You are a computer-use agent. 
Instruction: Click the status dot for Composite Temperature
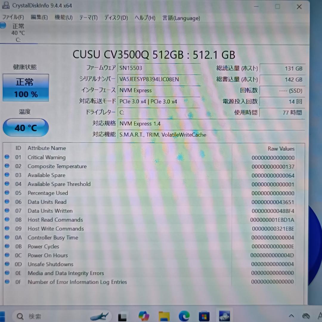[7, 166]
